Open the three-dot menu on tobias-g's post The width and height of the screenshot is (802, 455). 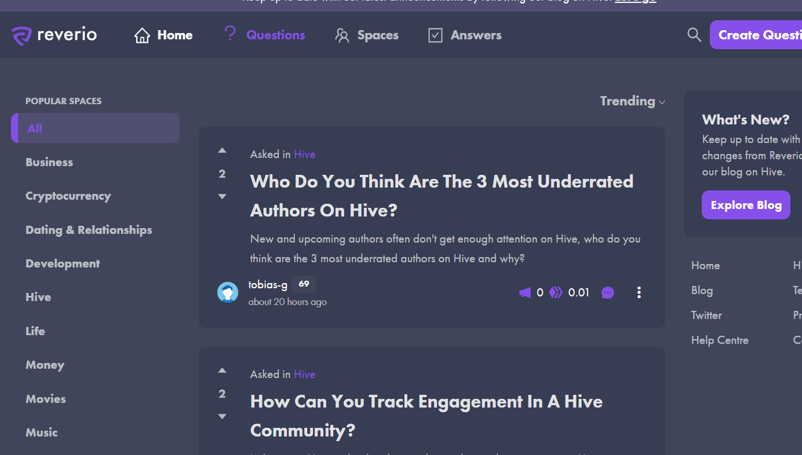coord(639,293)
